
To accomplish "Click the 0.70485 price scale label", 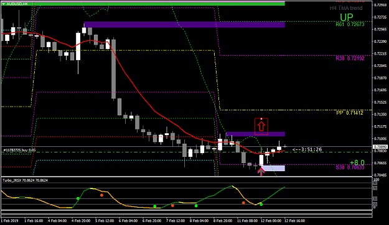I will (380, 175).
